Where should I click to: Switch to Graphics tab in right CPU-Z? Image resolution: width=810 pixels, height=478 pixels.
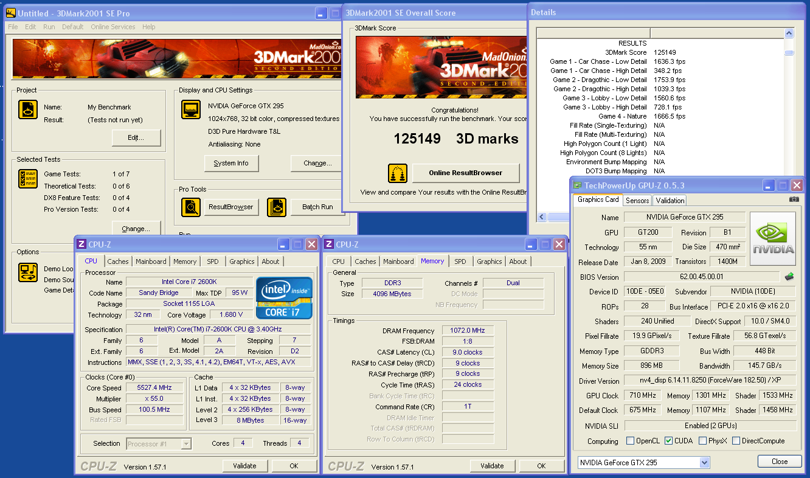point(490,262)
